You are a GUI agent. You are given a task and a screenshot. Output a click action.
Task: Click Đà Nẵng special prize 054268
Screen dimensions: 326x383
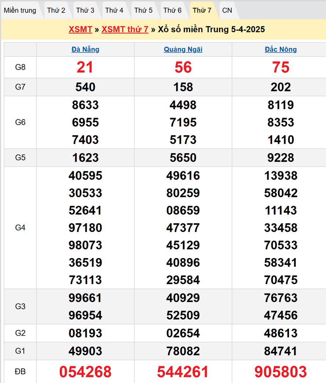[x=85, y=372]
